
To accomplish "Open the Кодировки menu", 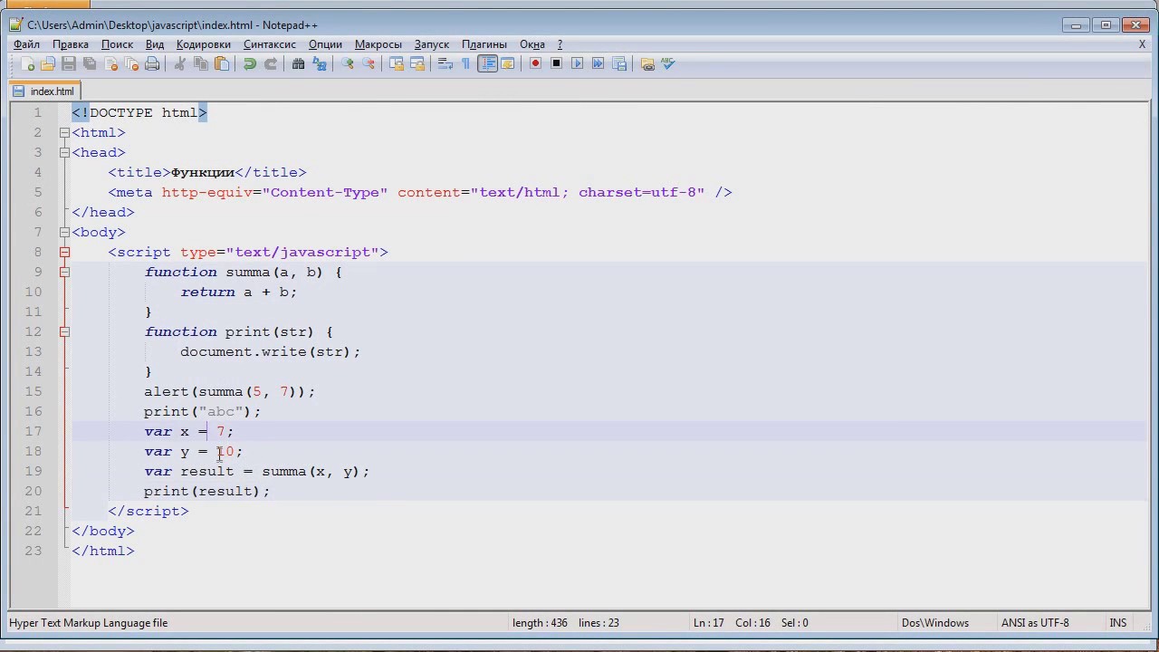I will coord(204,43).
